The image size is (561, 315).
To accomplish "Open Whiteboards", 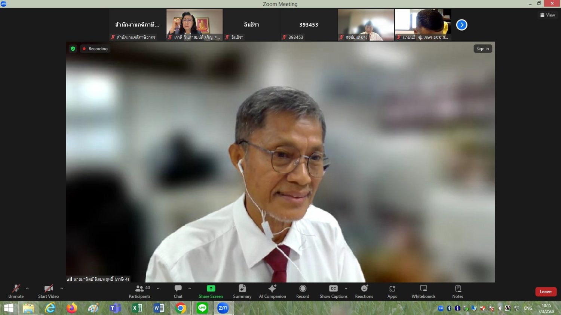I will point(423,291).
